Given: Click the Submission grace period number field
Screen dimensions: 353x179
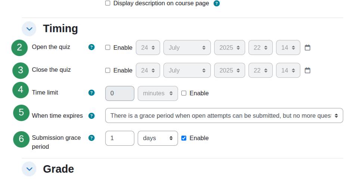Looking at the screenshot, I should pyautogui.click(x=120, y=138).
